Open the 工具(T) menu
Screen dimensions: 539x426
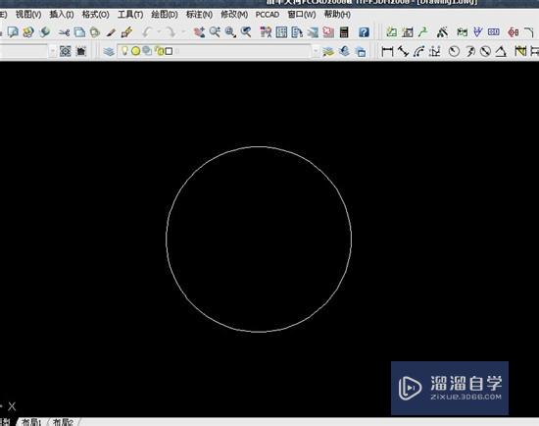(x=130, y=15)
